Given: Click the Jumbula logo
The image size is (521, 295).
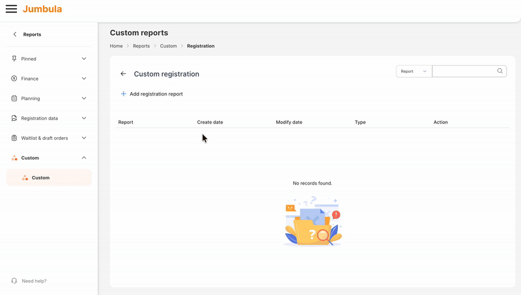Looking at the screenshot, I should coord(42,9).
